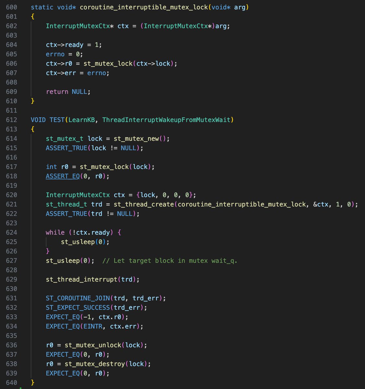Screen dimensions: 365x389
Task: Click the ST_EXPECT_SUCCESS macro
Action: pos(78,308)
